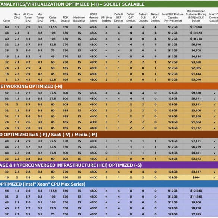Select the $3,200 price cell
218x218 pixels.
pos(196,111)
